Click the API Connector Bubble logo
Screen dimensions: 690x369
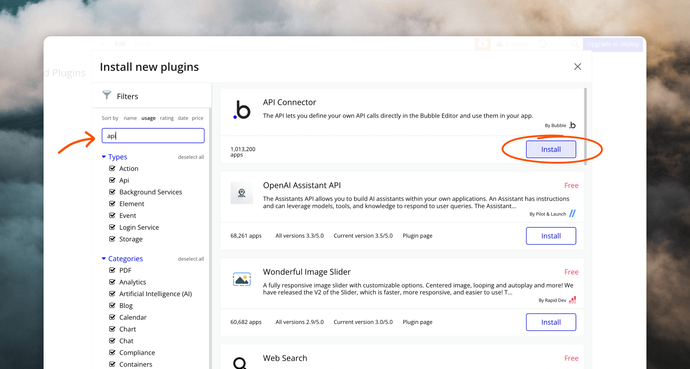tap(241, 110)
